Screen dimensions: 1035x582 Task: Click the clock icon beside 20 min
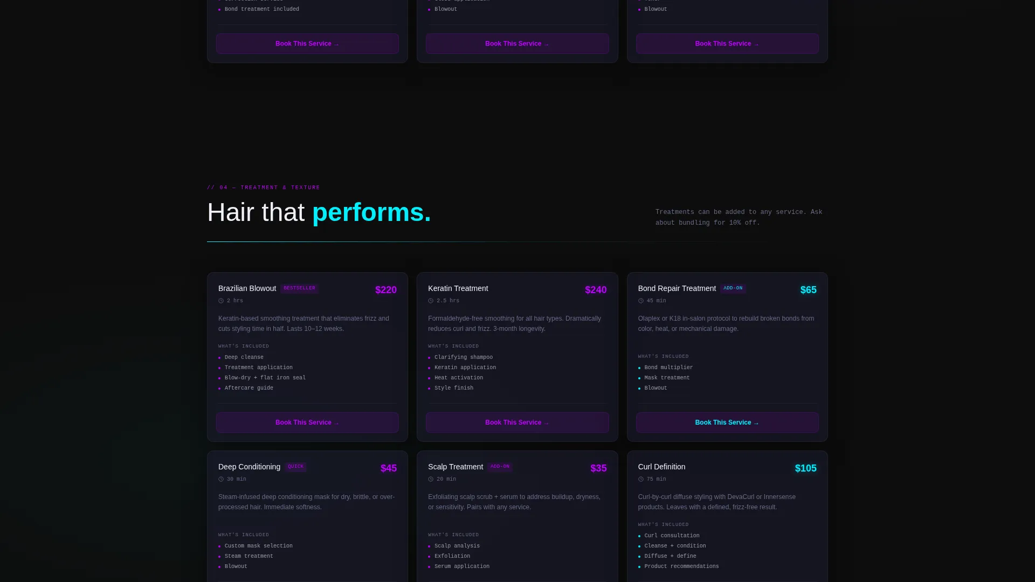[431, 480]
